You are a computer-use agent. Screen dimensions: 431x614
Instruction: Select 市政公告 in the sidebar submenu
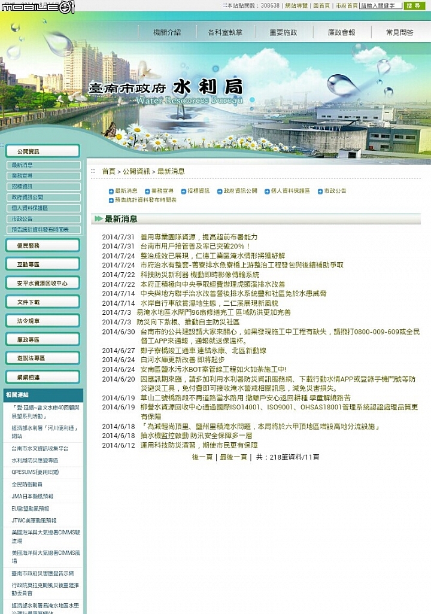[44, 219]
